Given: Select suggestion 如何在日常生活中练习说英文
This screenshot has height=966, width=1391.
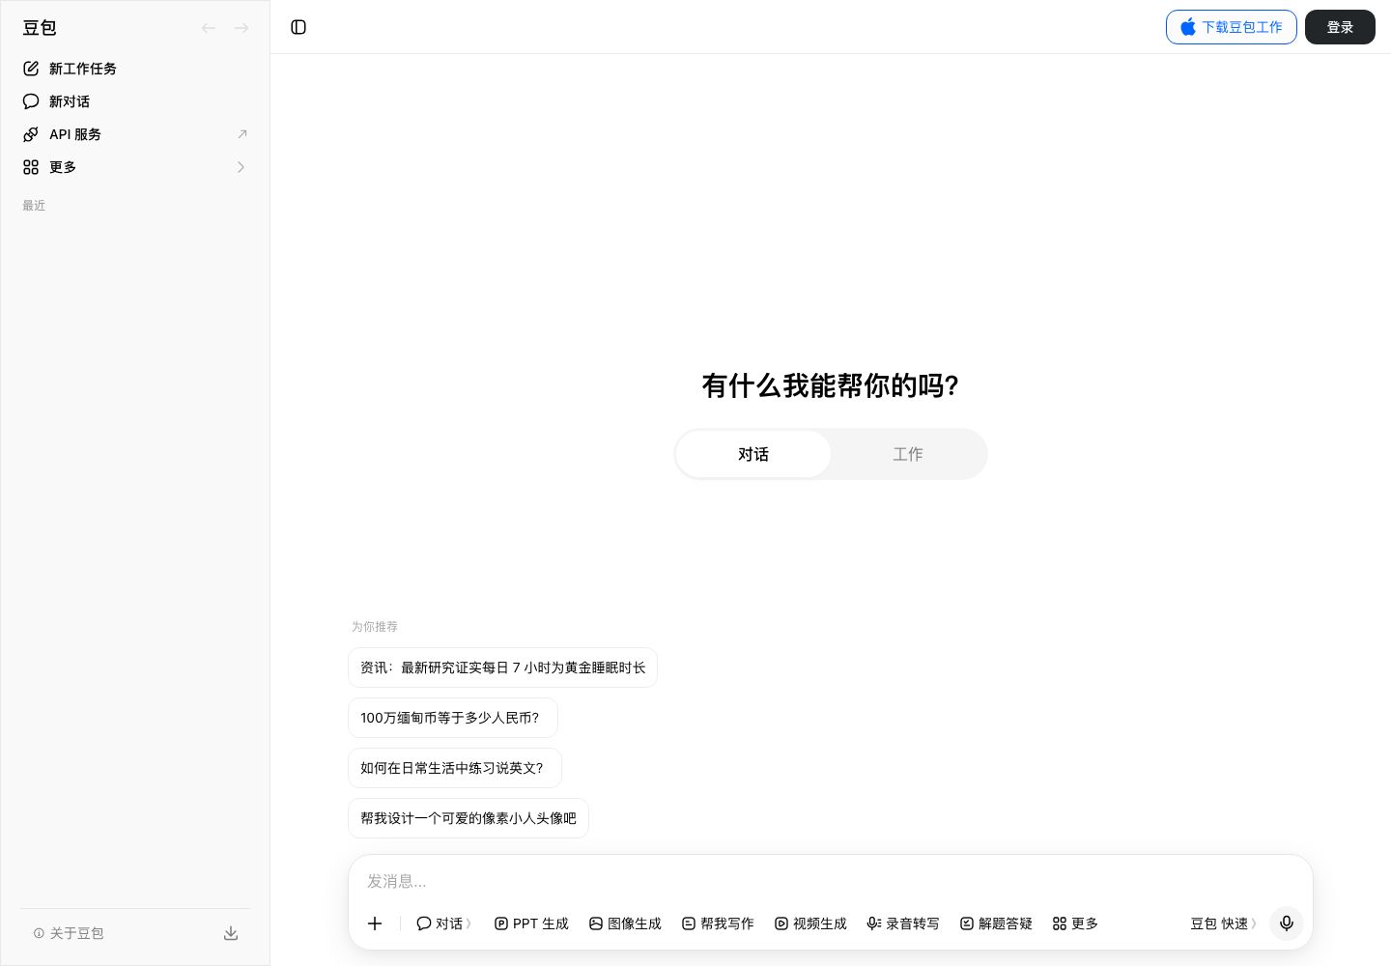Looking at the screenshot, I should [455, 768].
